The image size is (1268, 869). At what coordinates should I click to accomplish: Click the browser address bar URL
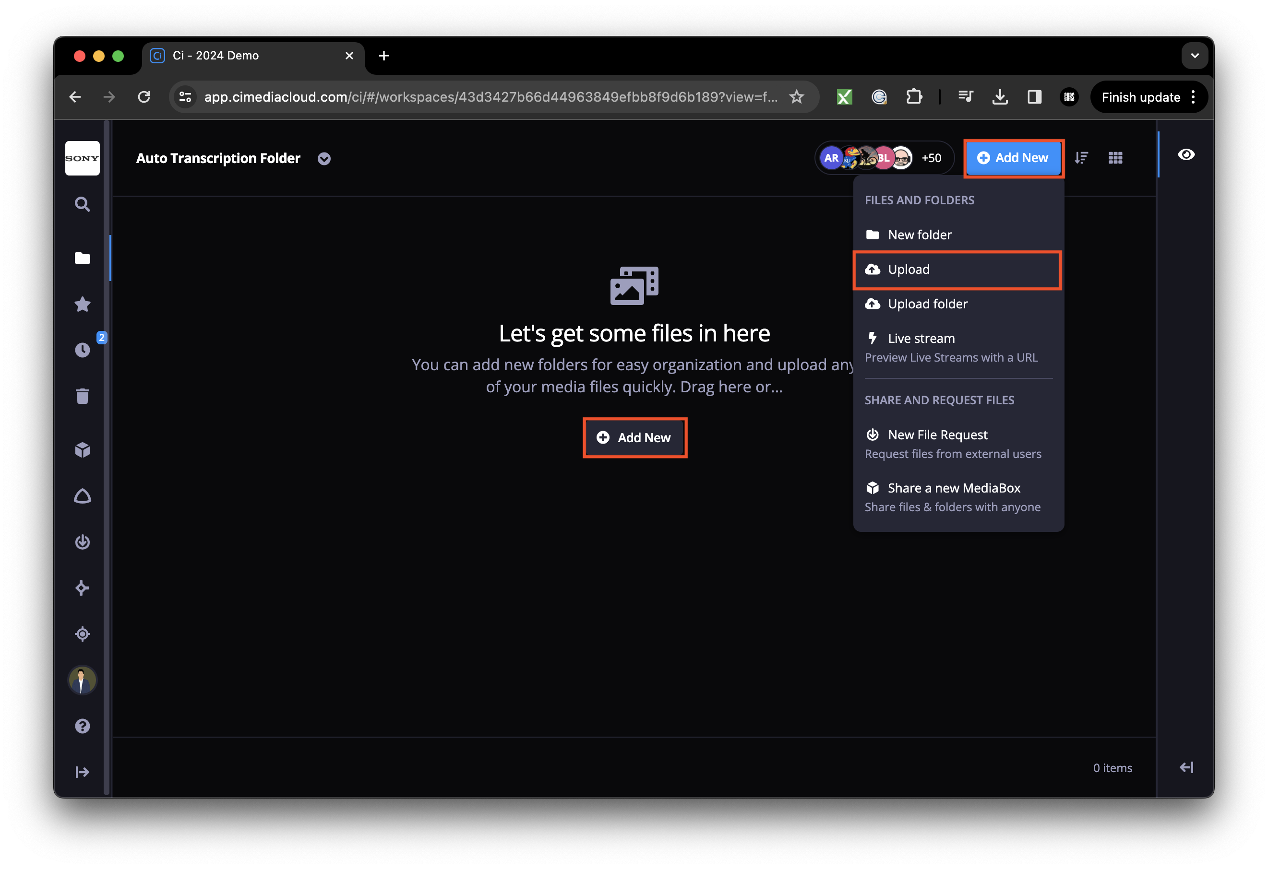(x=491, y=96)
